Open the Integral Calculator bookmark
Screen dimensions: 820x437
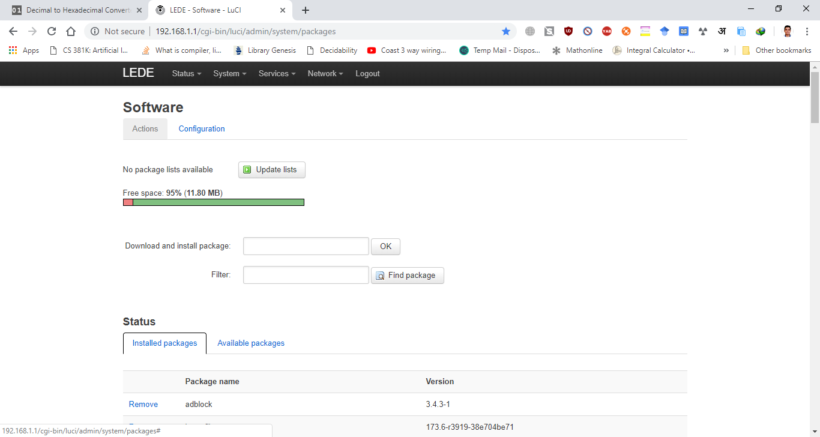coord(654,50)
